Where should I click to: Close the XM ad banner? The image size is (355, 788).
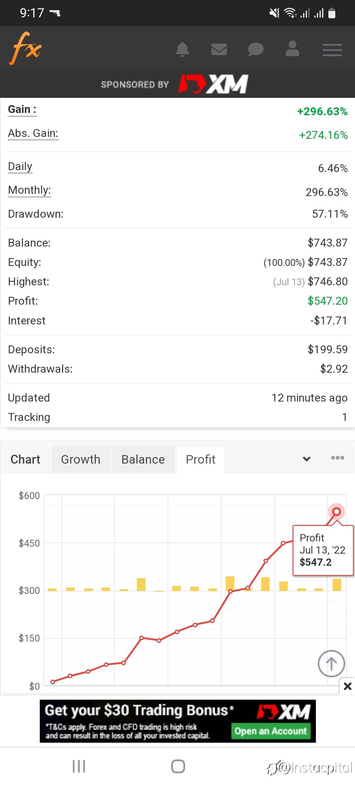click(347, 686)
